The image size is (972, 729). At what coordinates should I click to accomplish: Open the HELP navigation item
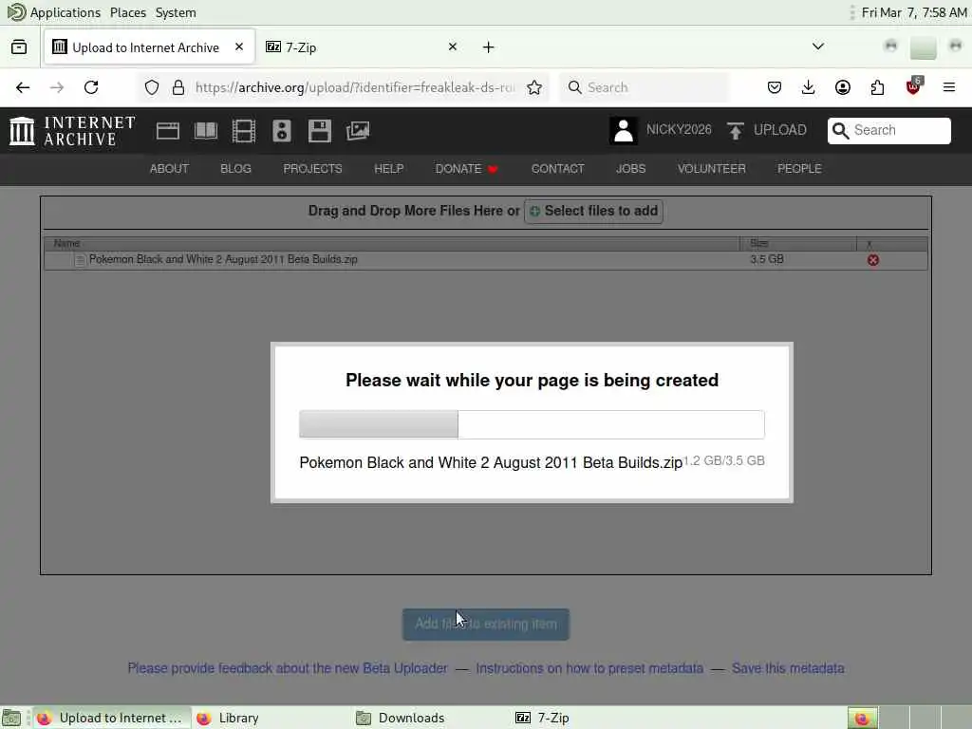(388, 169)
